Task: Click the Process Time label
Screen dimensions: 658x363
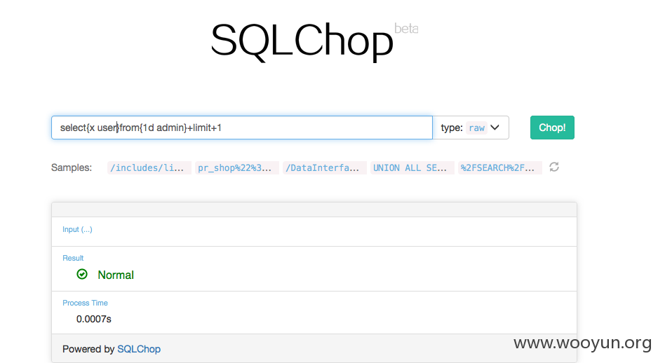Action: [x=85, y=303]
